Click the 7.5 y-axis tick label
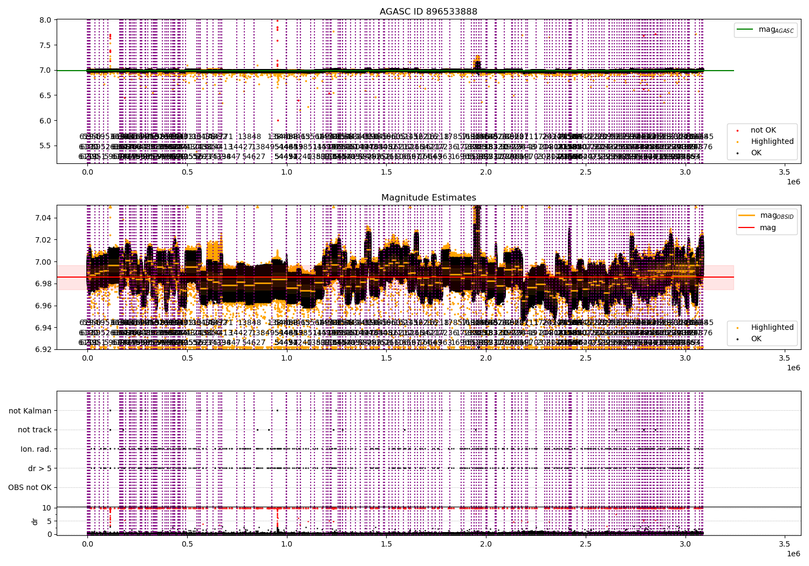809x566 pixels. (x=46, y=45)
